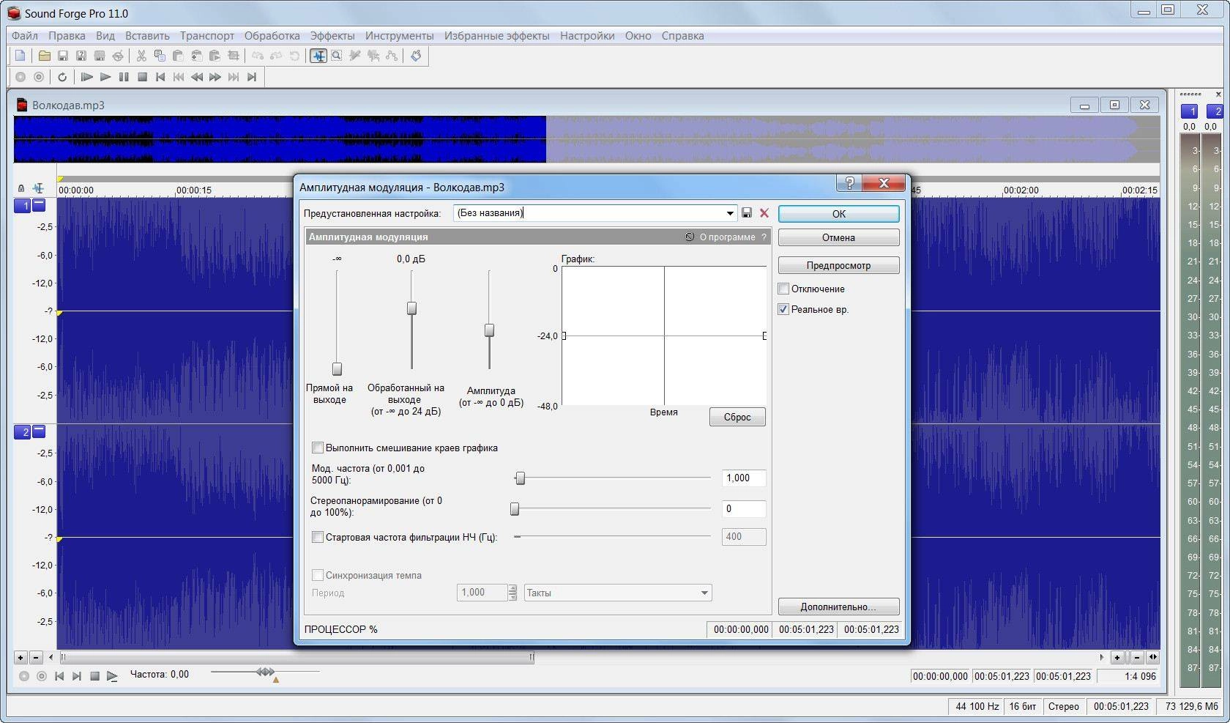The height and width of the screenshot is (723, 1230).
Task: Click zoom in '+' button at bottom left
Action: 20,657
